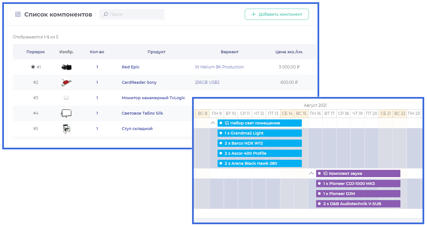Open the Red Epic camera thumbnail
The height and width of the screenshot is (227, 427).
click(x=66, y=67)
